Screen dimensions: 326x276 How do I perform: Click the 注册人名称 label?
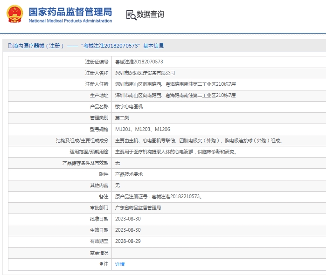point(97,73)
